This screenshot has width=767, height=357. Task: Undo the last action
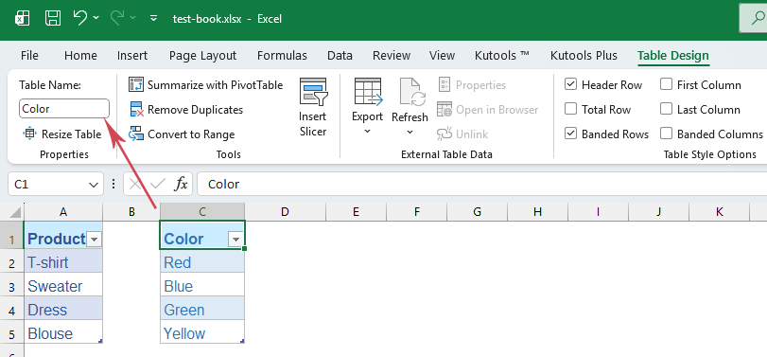[x=80, y=18]
